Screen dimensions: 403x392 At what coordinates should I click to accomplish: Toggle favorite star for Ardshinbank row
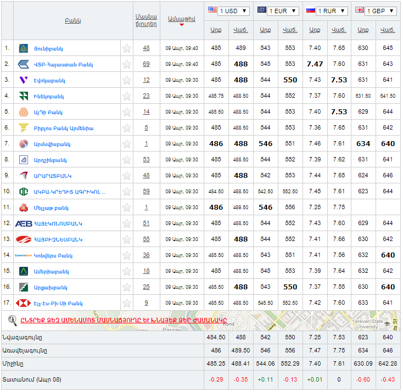point(127,160)
